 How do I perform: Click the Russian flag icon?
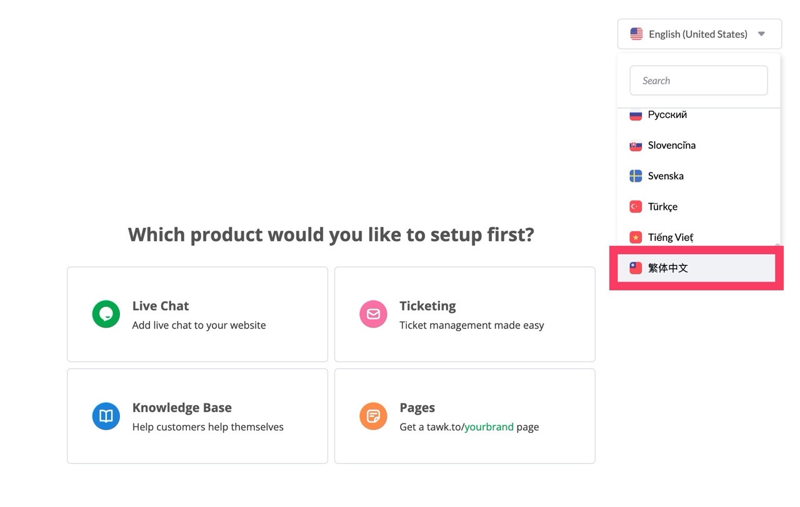pyautogui.click(x=636, y=115)
